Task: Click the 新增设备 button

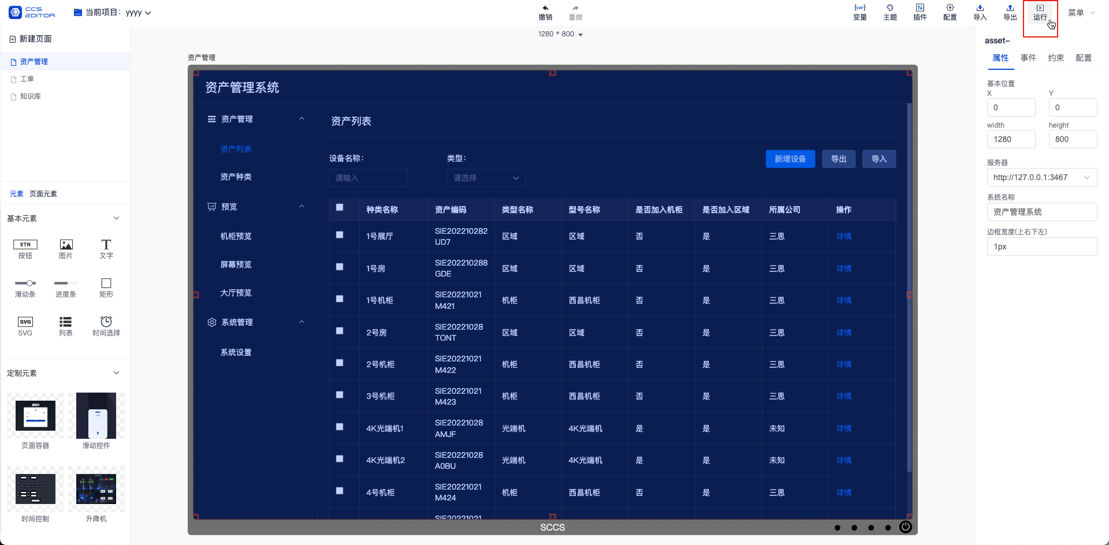Action: pos(790,159)
